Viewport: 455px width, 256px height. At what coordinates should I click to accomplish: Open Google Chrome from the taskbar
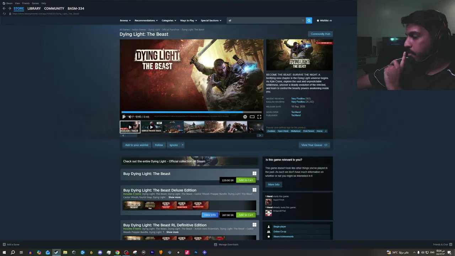click(117, 252)
